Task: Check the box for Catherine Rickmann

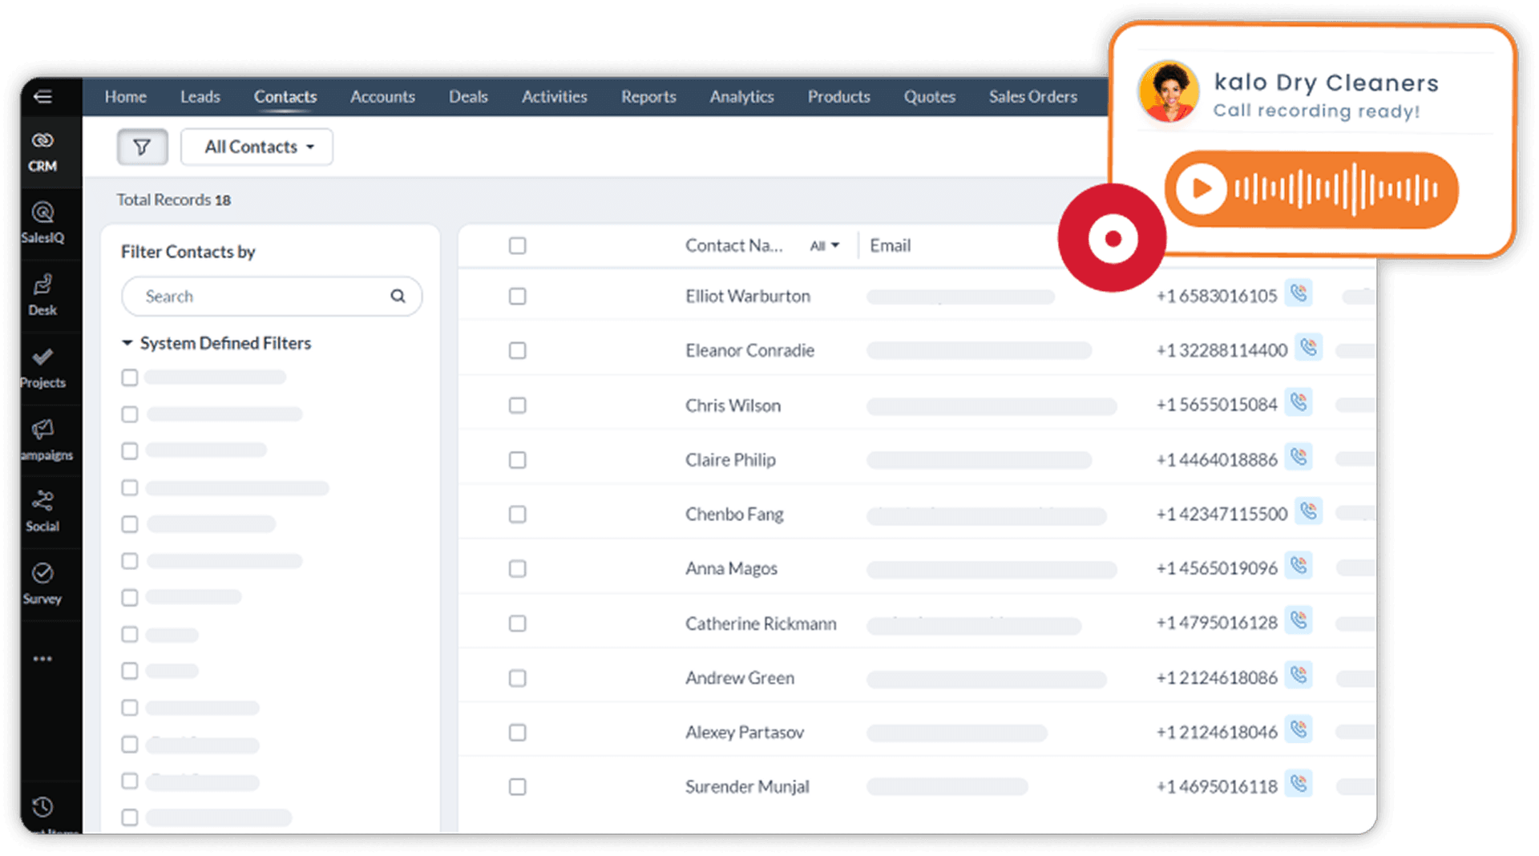Action: [x=518, y=624]
